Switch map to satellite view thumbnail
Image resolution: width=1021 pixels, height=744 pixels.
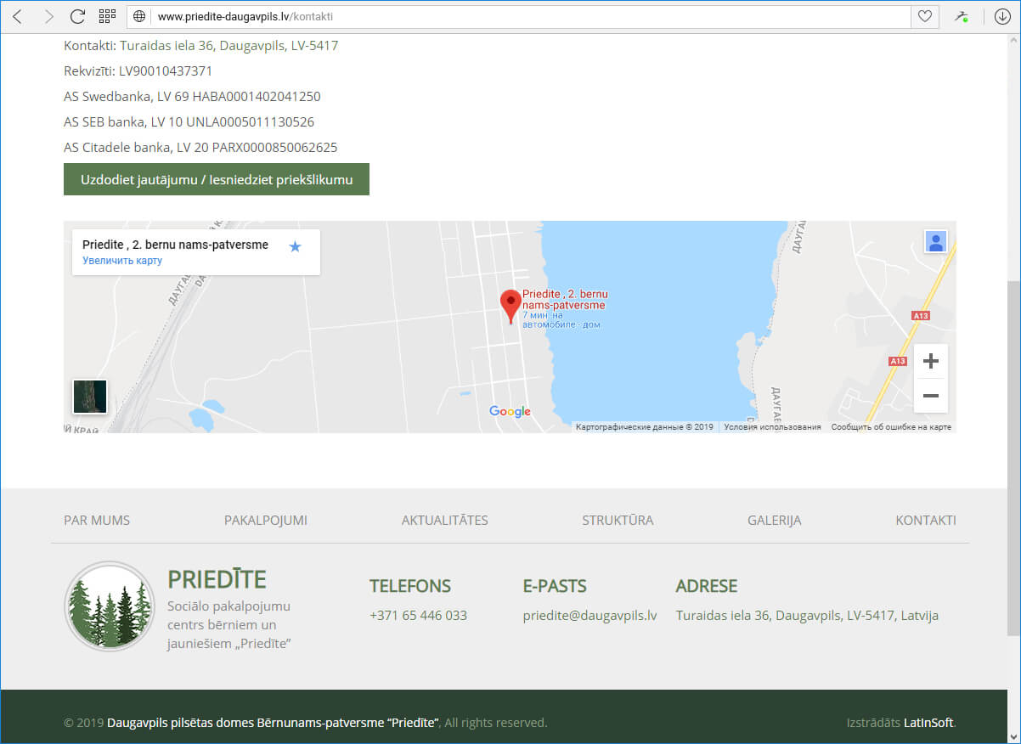click(x=90, y=397)
